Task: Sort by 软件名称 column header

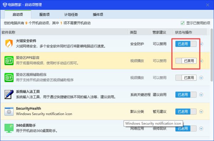Action: 65,32
